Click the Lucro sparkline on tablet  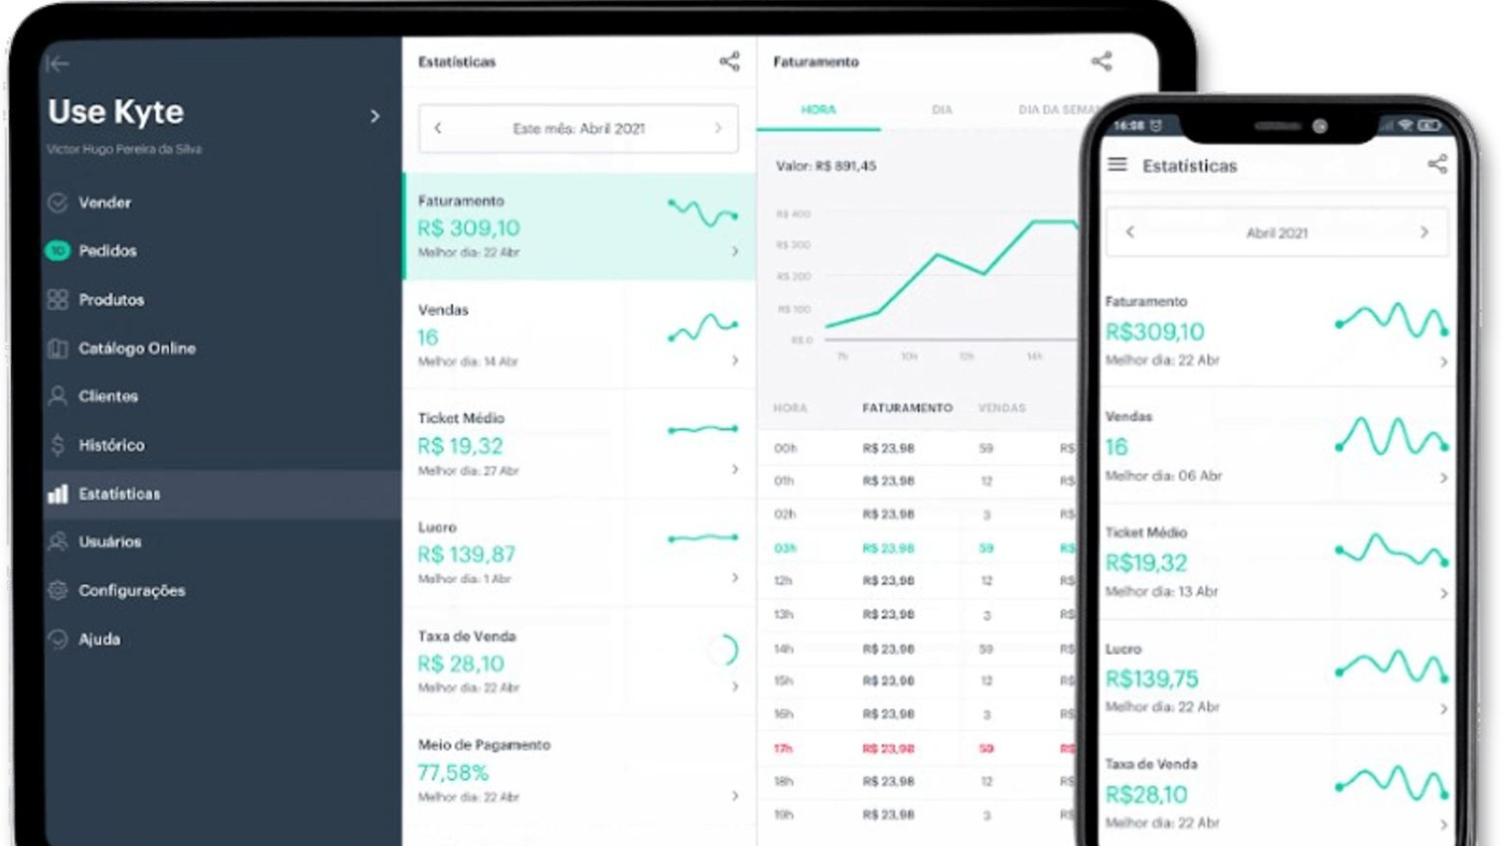[x=703, y=537]
